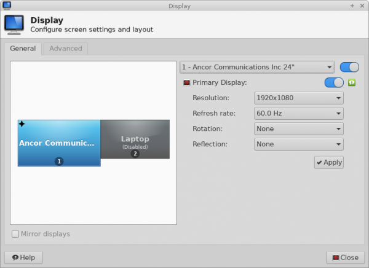The height and width of the screenshot is (268, 369).
Task: Click the red icon beside the Primary Display label
Action: coord(186,82)
